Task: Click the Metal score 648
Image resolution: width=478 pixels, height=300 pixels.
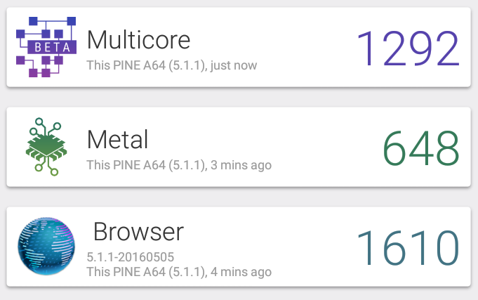Action: pyautogui.click(x=421, y=148)
